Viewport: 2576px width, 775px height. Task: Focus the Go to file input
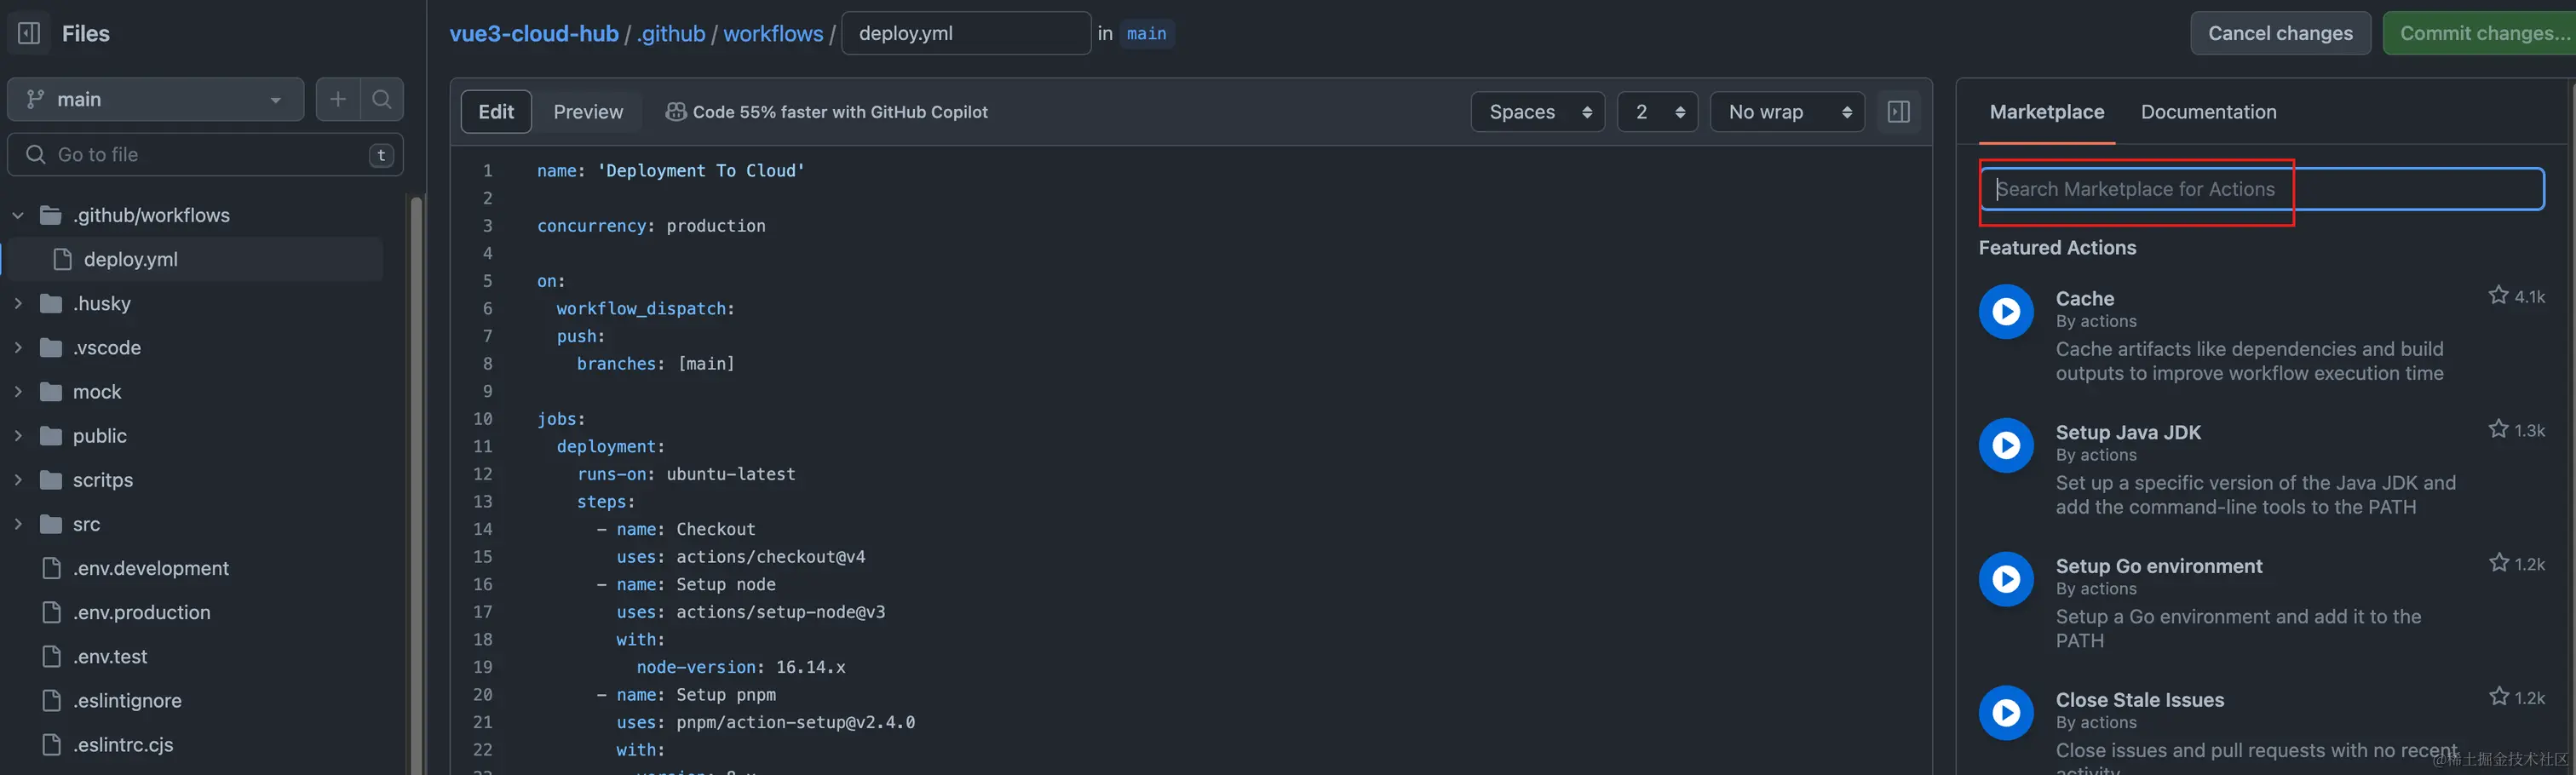point(206,155)
